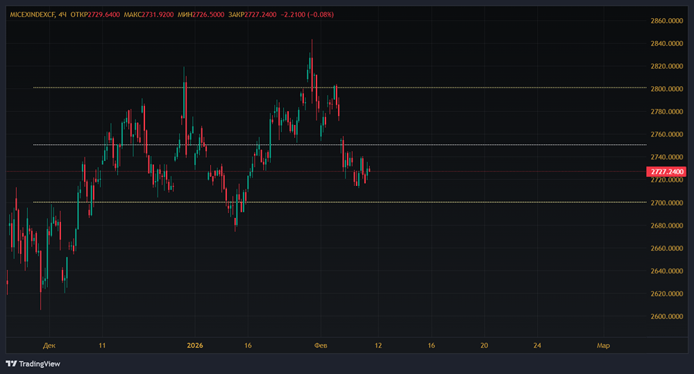Click the 2660.0000 price axis label
The image size is (694, 374).
[x=666, y=248]
